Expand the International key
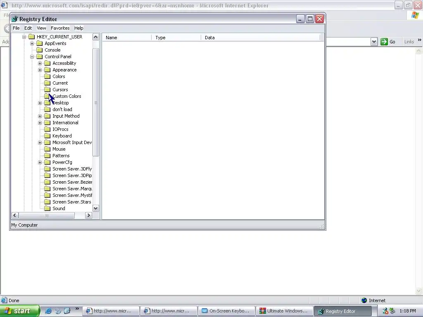This screenshot has width=423, height=317. point(40,123)
